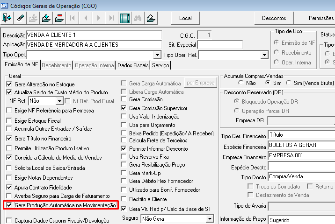This screenshot has height=224, width=335.
Task: Expand the Tipo Oper. Rel. dropdown
Action: pyautogui.click(x=264, y=55)
